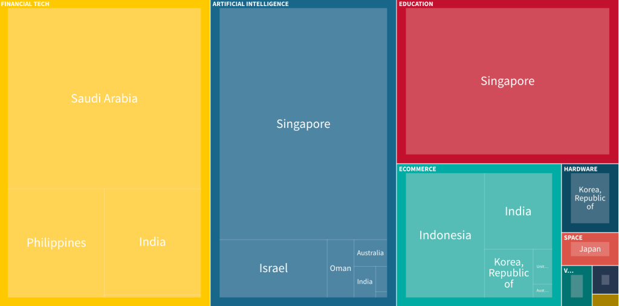This screenshot has height=306, width=619.
Task: Select Singapore block in Education
Action: click(x=507, y=81)
